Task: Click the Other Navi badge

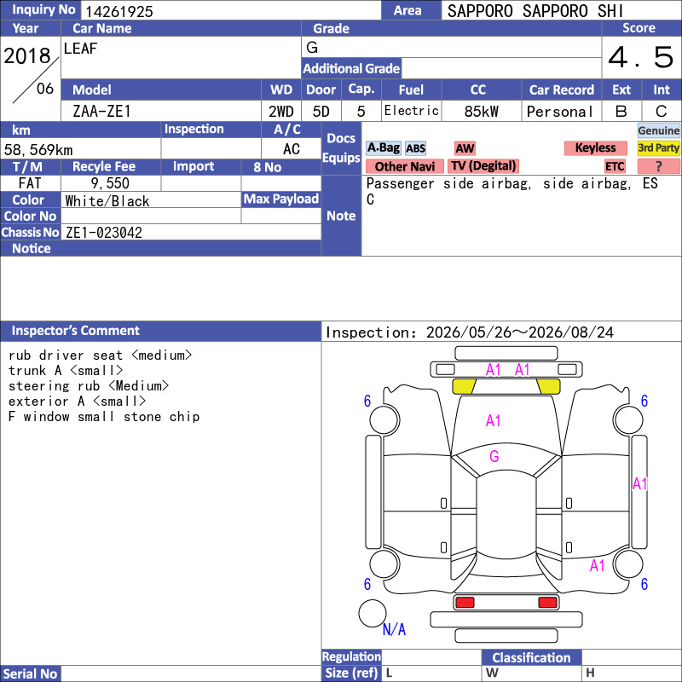Action: pyautogui.click(x=404, y=166)
